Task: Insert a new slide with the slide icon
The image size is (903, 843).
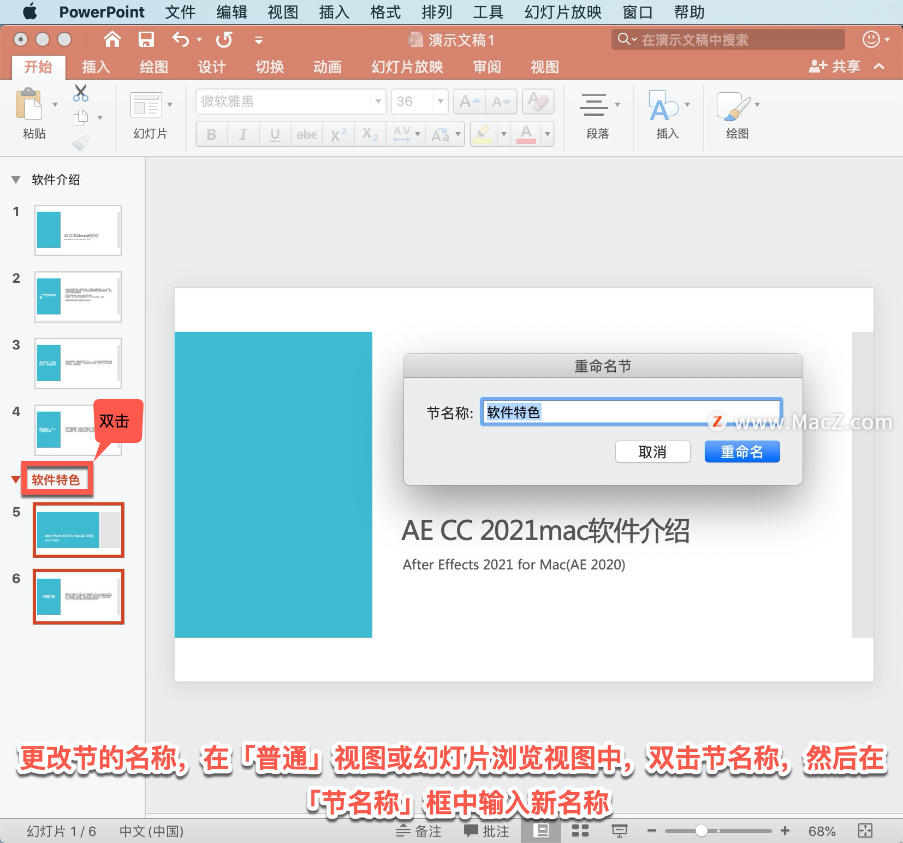Action: click(146, 105)
